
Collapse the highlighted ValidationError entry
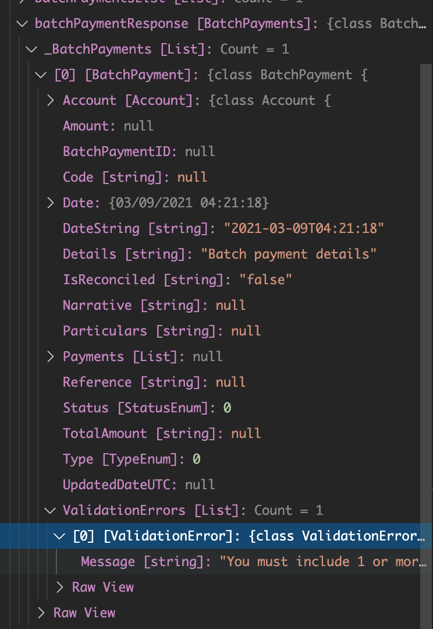[59, 536]
